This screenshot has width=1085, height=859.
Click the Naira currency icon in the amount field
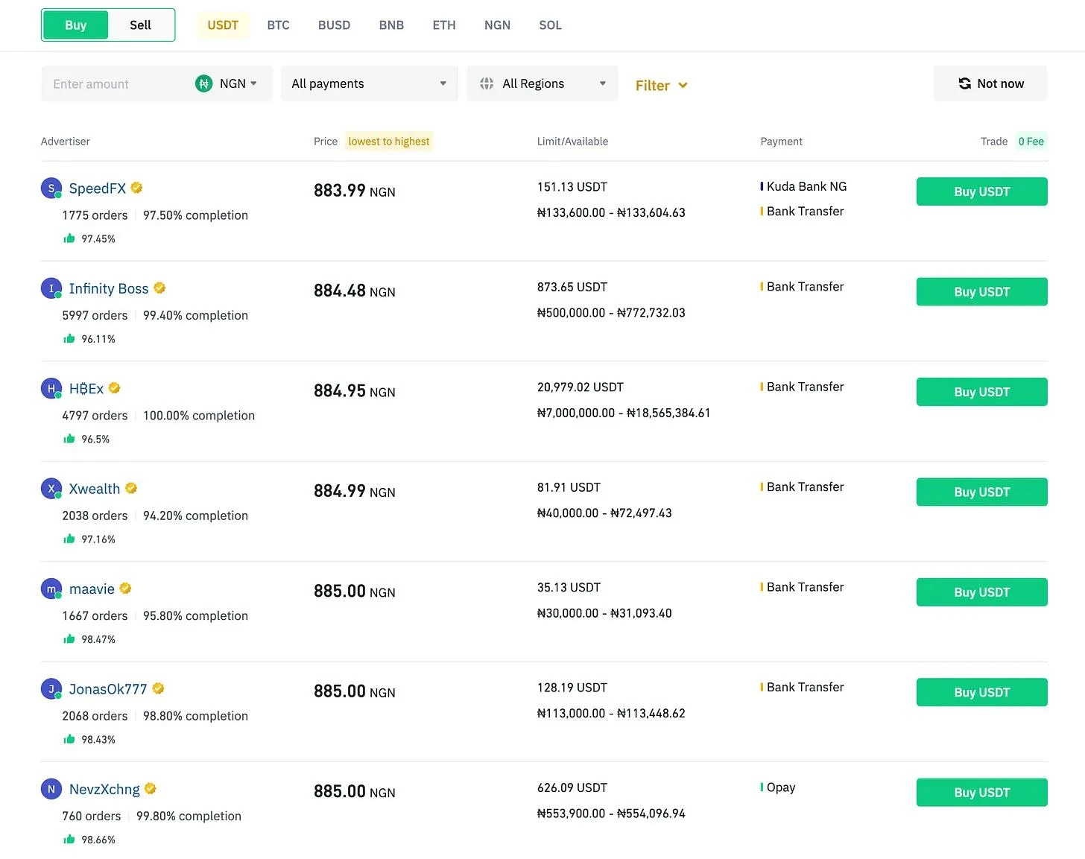(203, 84)
